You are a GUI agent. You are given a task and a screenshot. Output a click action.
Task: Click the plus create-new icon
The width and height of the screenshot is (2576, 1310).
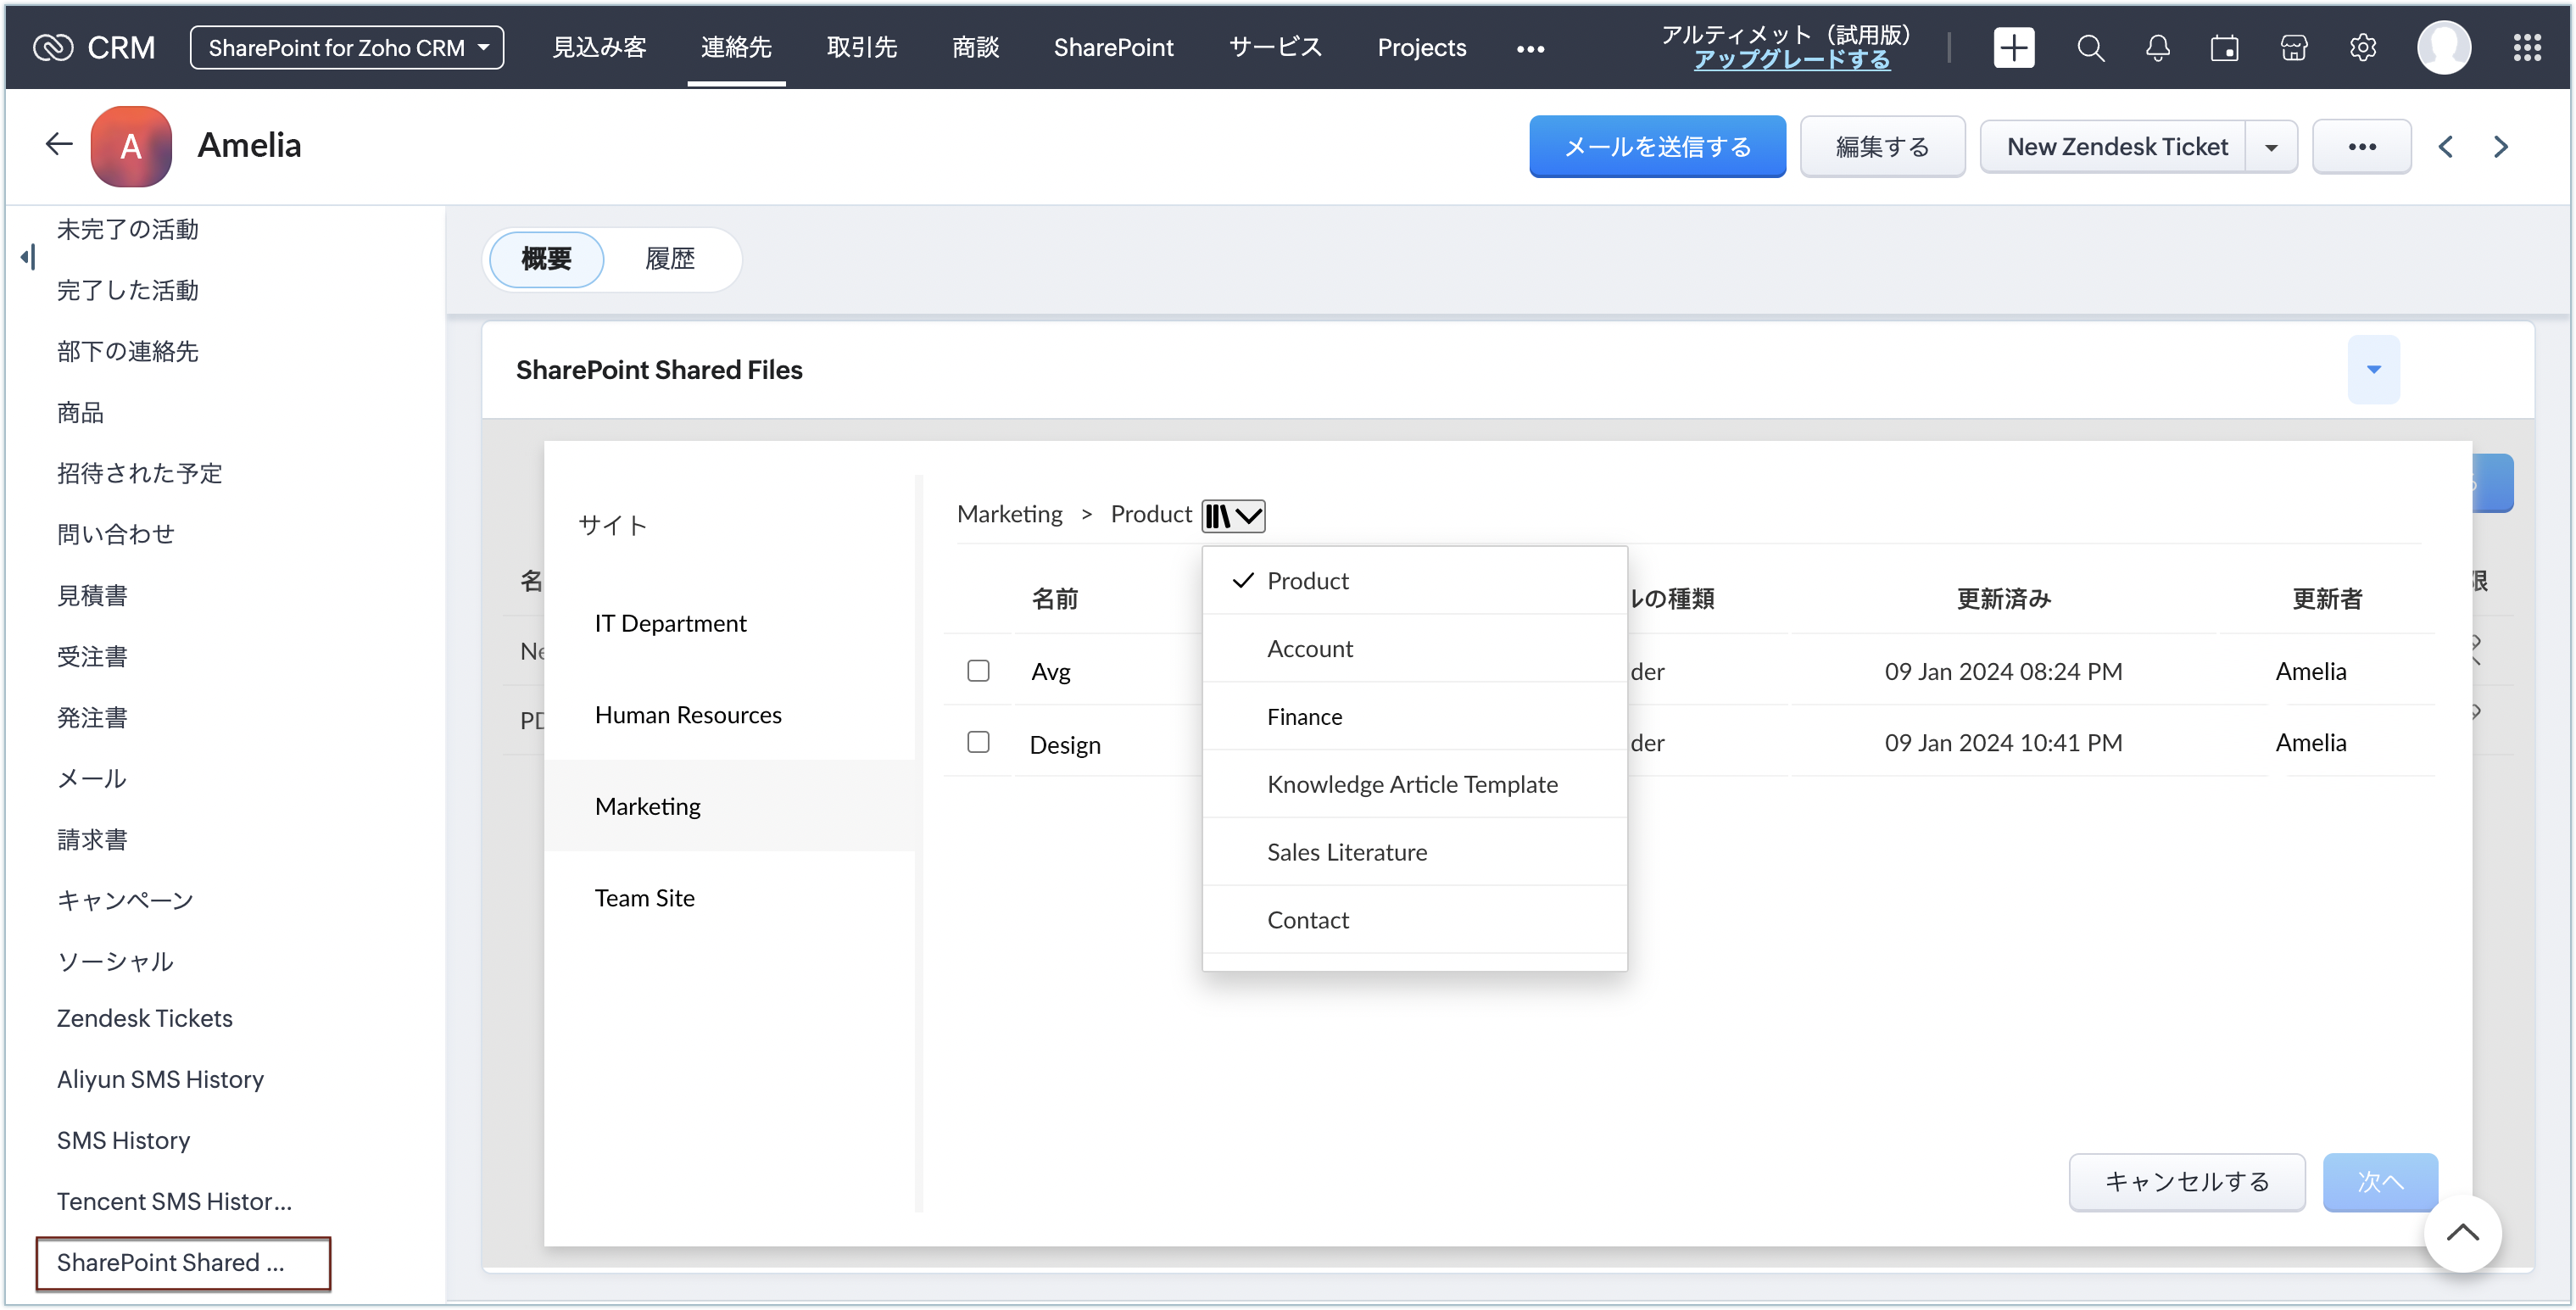[2013, 48]
